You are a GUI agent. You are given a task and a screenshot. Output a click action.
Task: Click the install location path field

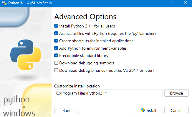108,93
